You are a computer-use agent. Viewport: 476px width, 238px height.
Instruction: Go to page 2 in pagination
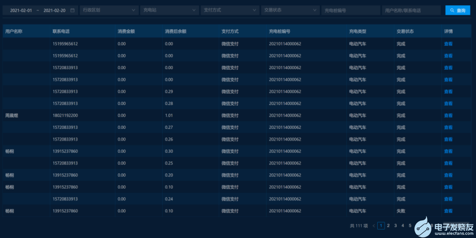[388, 226]
